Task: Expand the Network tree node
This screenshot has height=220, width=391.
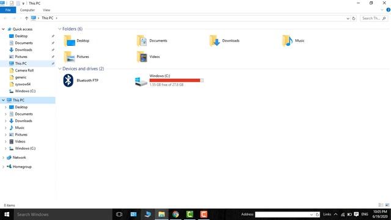Action: pos(3,158)
